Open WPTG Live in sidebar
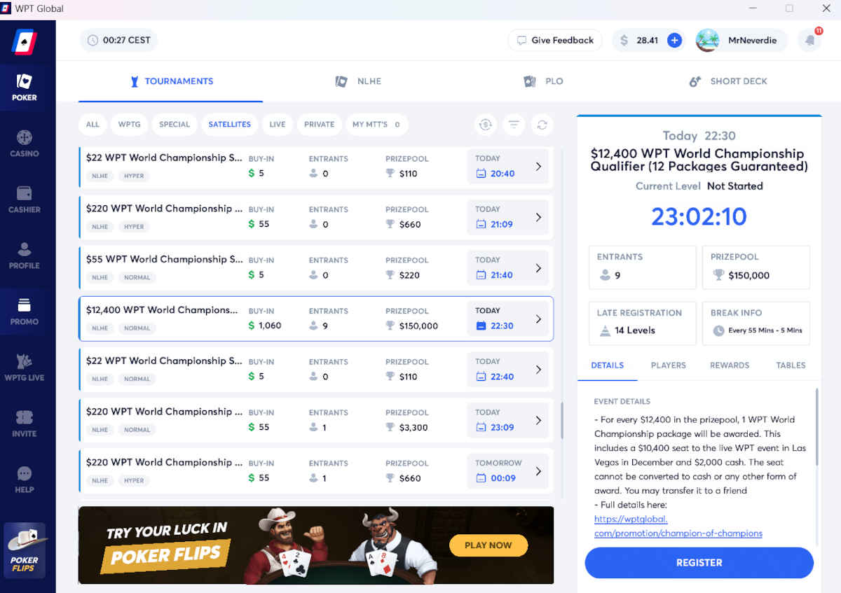 coord(25,367)
